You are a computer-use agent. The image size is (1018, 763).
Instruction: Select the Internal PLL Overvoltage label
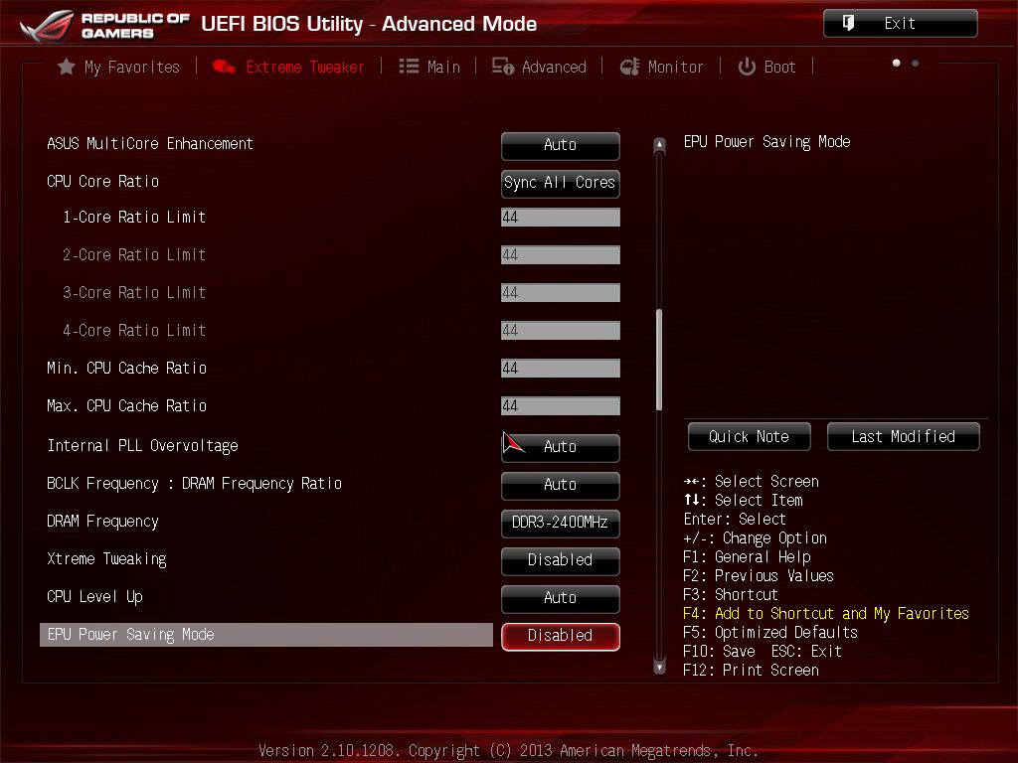(143, 446)
